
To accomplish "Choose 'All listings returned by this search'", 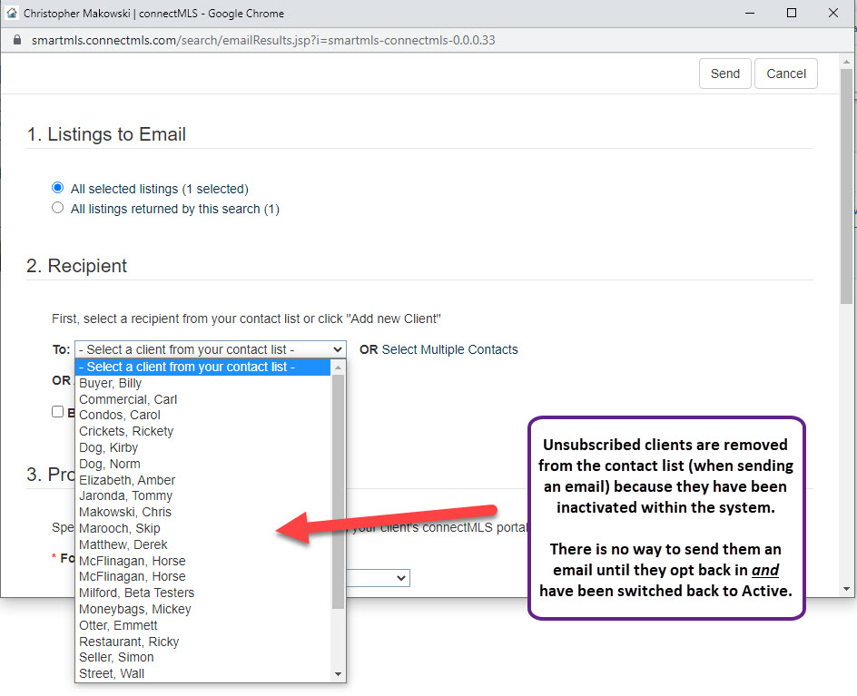I will [x=57, y=208].
